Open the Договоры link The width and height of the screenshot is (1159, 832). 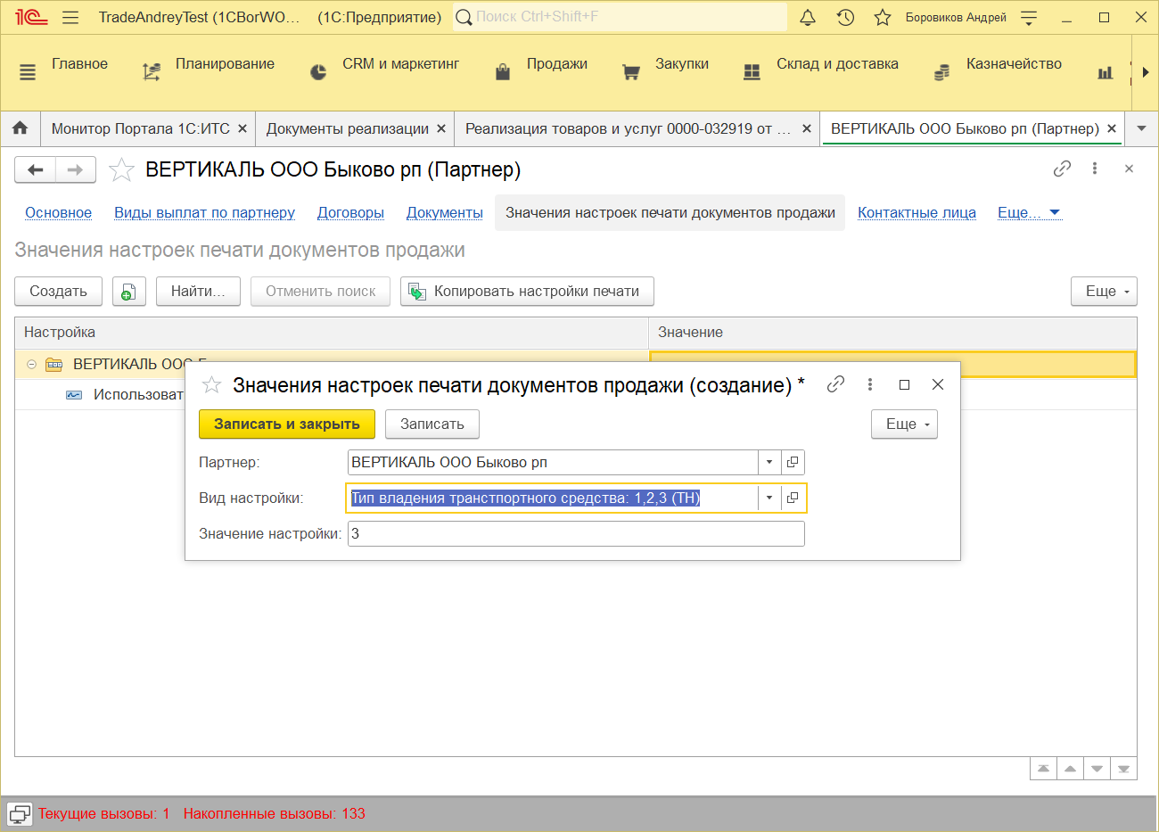[x=350, y=212]
